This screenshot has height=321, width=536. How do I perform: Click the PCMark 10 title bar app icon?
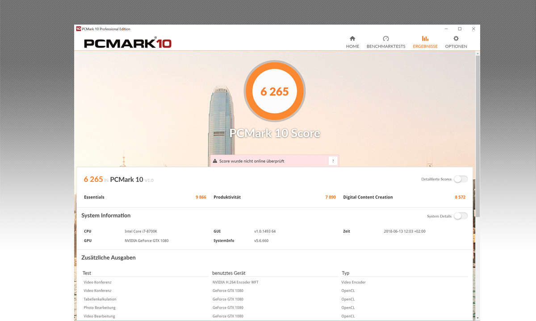(x=78, y=29)
